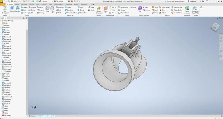The width and height of the screenshot is (223, 119).
Task: Choose the Circular pattern tool
Action: point(122,10)
